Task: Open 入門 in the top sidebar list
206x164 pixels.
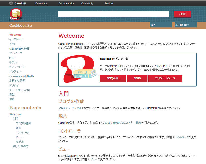Action: [x=12, y=44]
